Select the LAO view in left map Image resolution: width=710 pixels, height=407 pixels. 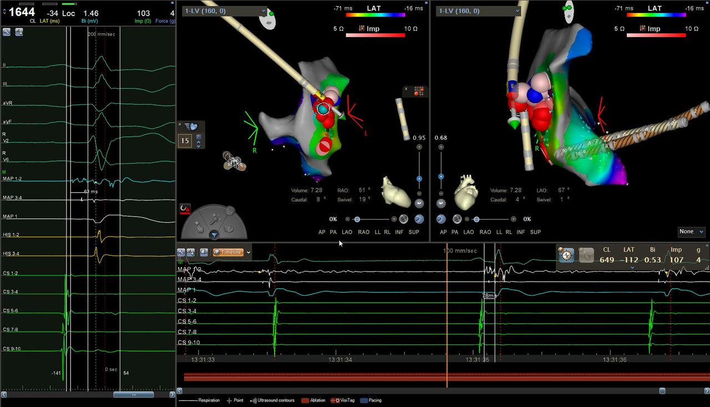tap(347, 232)
